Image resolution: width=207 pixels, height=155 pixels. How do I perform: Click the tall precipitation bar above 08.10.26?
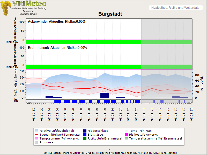point(105,95)
